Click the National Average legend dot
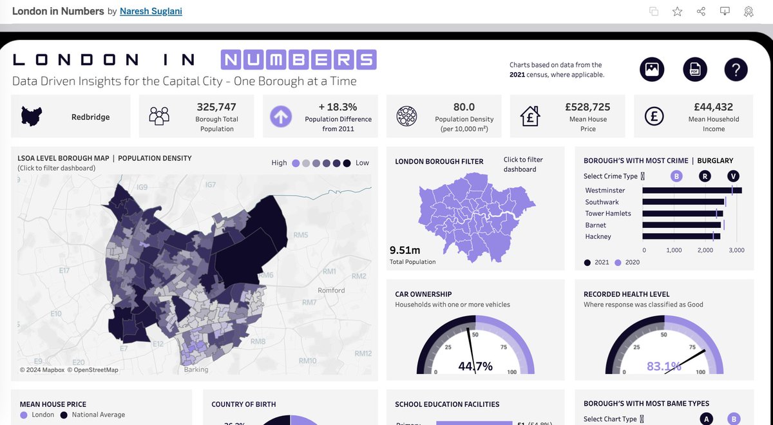Viewport: 773px width, 425px height. point(64,415)
